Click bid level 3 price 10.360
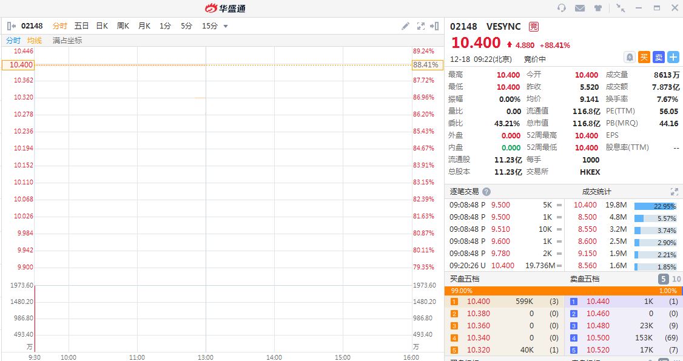 [478, 326]
